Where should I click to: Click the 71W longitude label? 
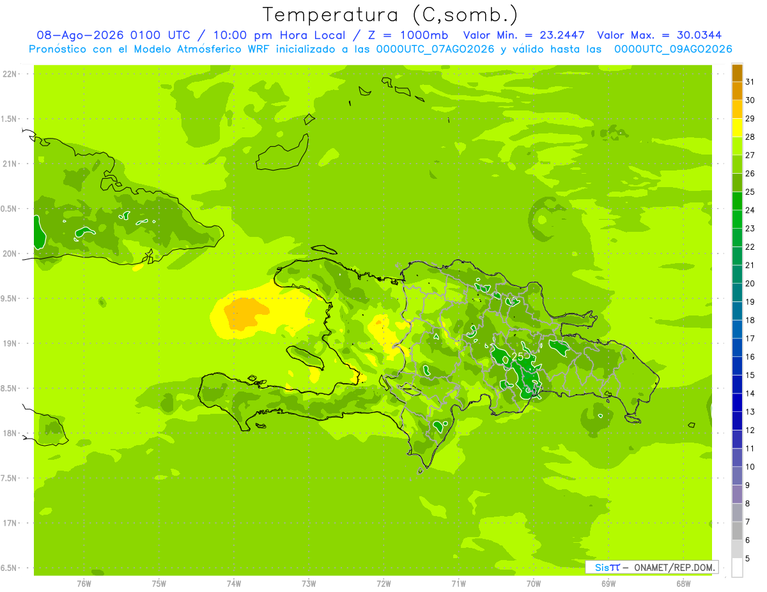tap(458, 584)
